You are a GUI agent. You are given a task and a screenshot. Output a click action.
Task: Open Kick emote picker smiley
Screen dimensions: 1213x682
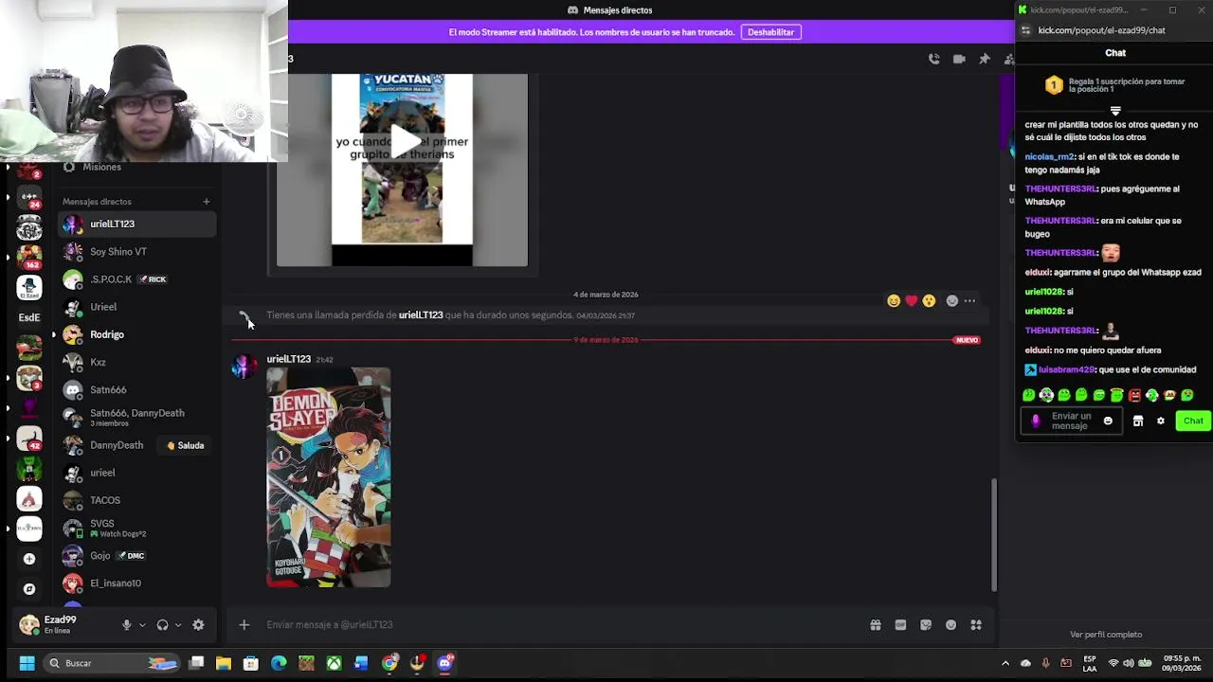point(1108,422)
